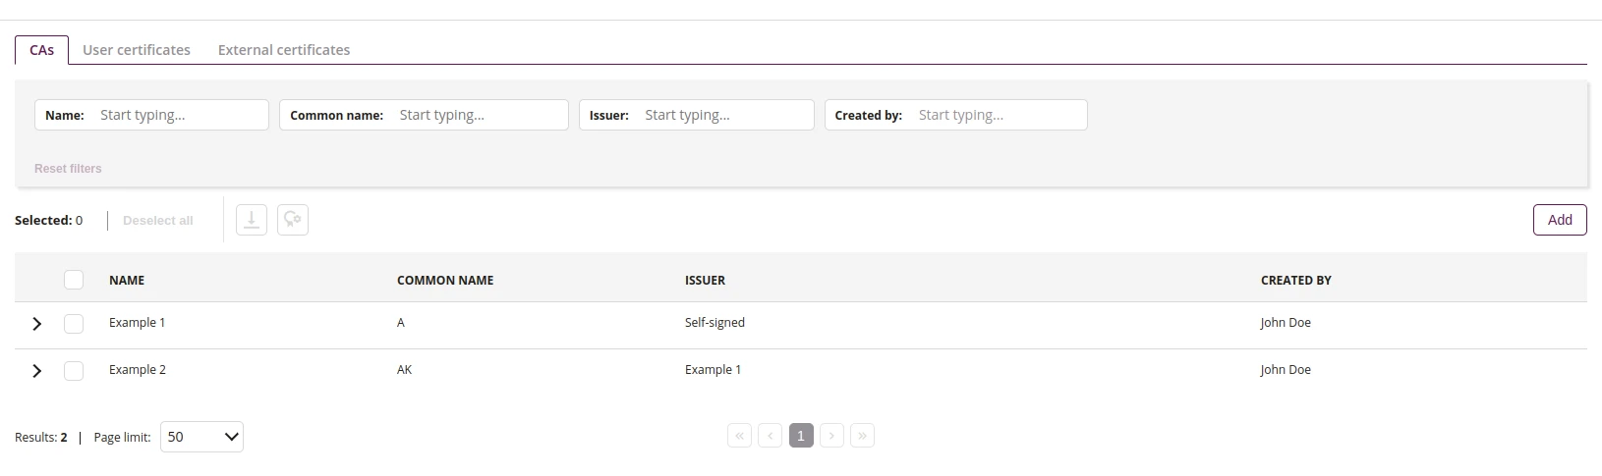Expand the Example 2 row
Image resolution: width=1602 pixels, height=476 pixels.
(x=37, y=371)
